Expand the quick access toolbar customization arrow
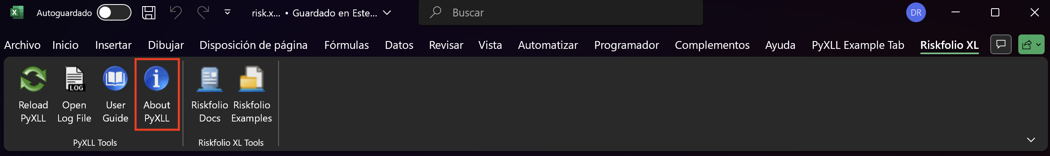1050x156 pixels. [x=227, y=12]
